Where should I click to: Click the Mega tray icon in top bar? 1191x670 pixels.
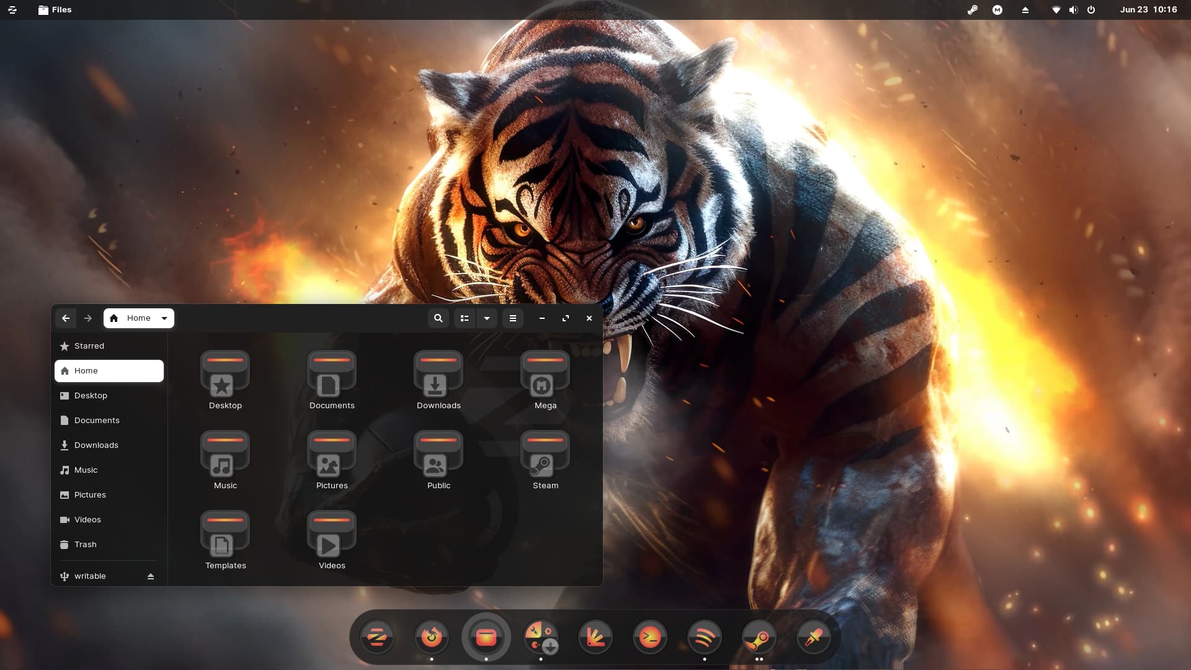click(997, 10)
